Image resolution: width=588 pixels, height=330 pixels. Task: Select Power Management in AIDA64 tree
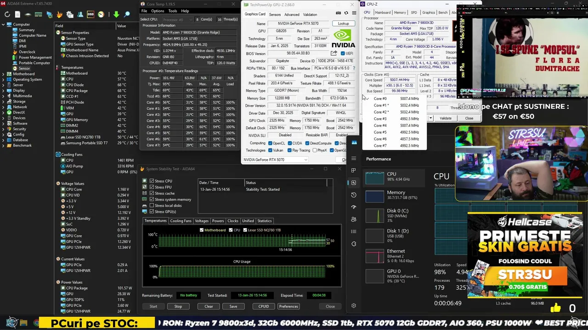32,57
